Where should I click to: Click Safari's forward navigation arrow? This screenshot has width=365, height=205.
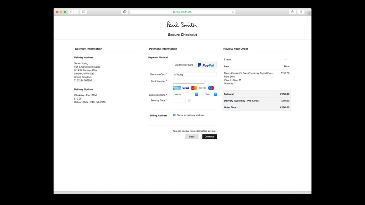[x=76, y=12]
